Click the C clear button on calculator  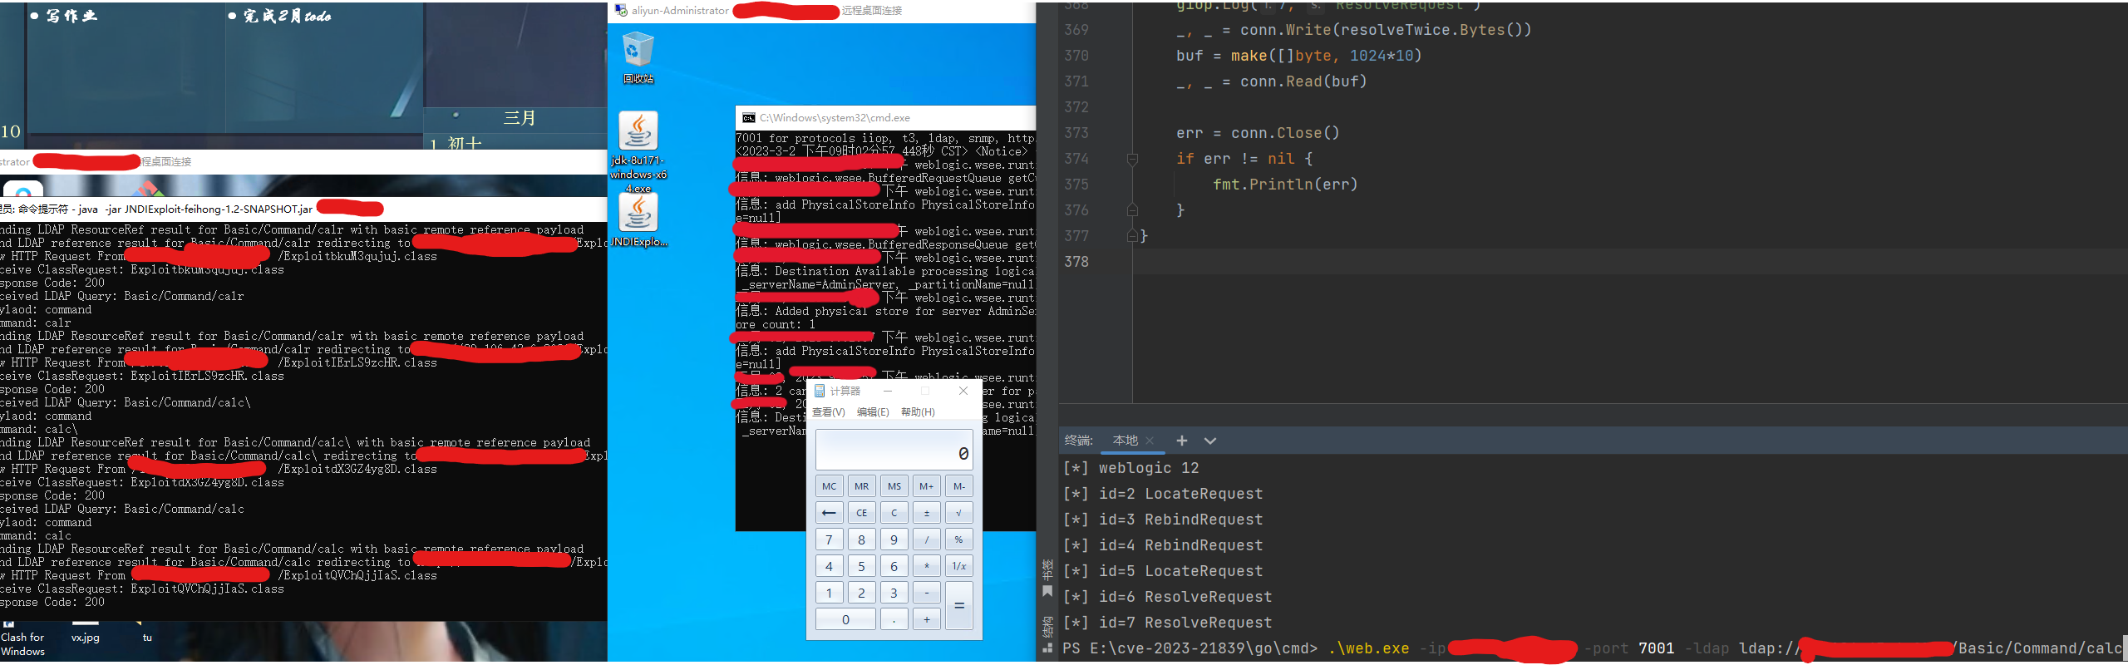click(894, 513)
